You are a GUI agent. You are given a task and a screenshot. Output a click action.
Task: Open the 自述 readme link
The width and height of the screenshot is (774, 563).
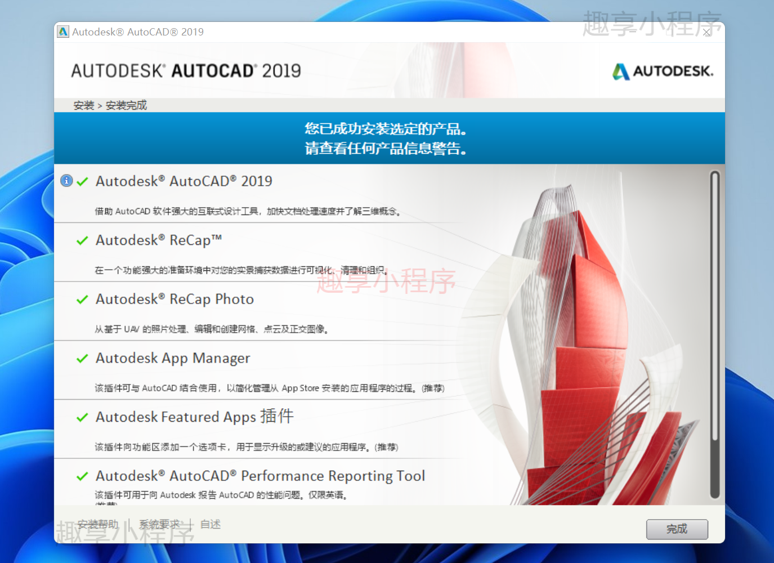click(x=211, y=524)
